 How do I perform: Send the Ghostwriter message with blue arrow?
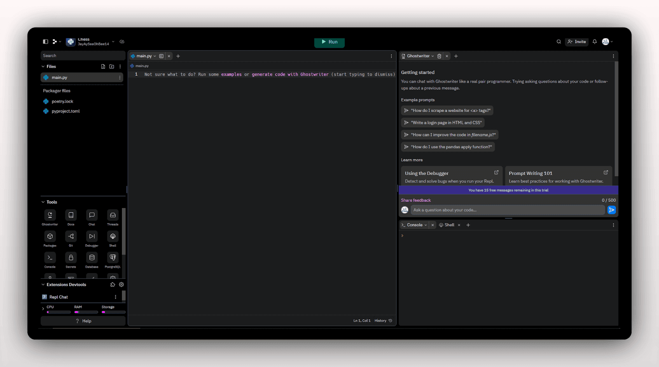point(612,210)
